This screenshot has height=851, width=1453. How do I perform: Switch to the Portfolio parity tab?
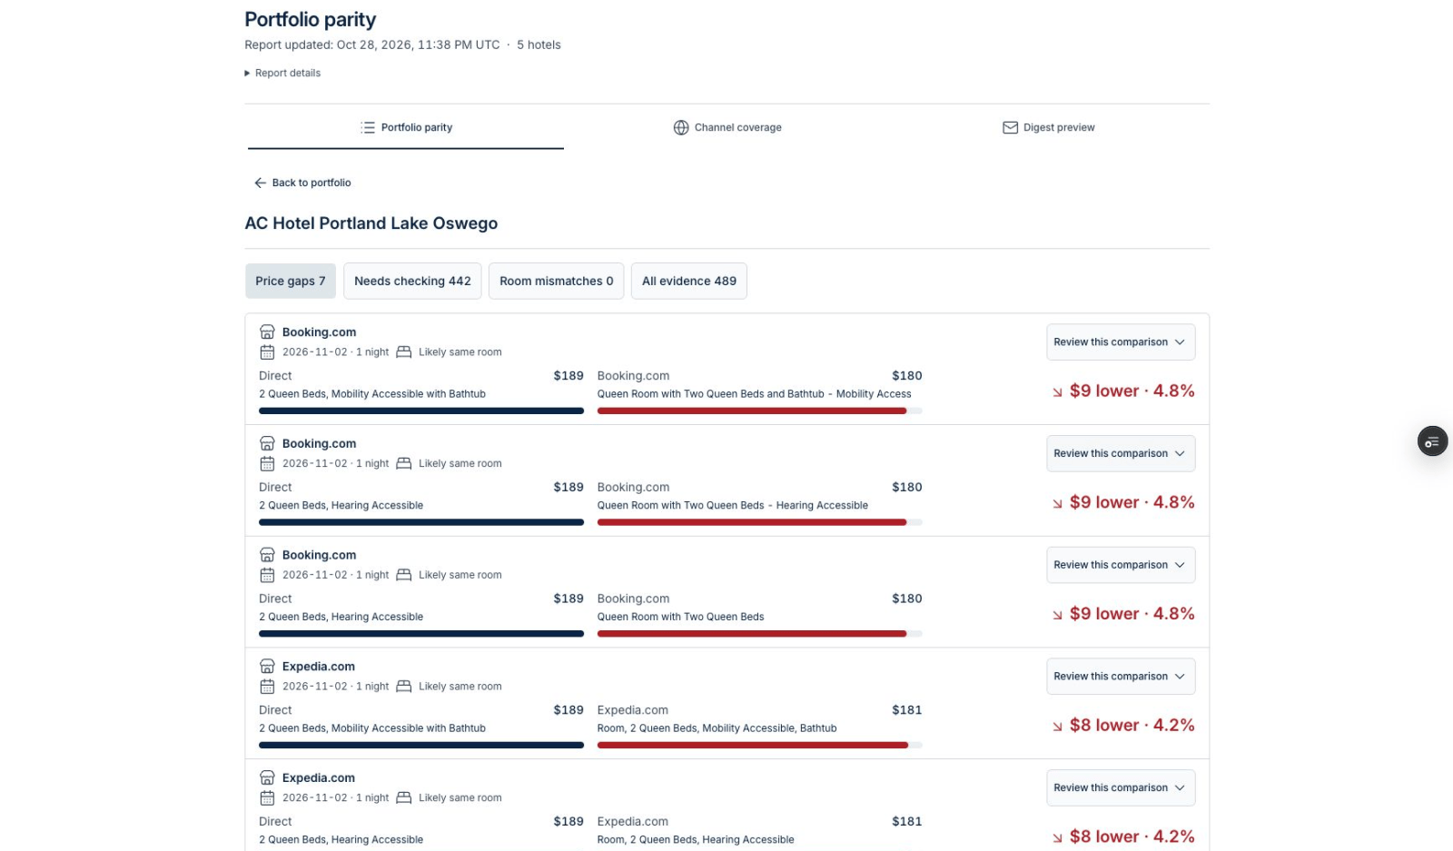click(x=406, y=128)
